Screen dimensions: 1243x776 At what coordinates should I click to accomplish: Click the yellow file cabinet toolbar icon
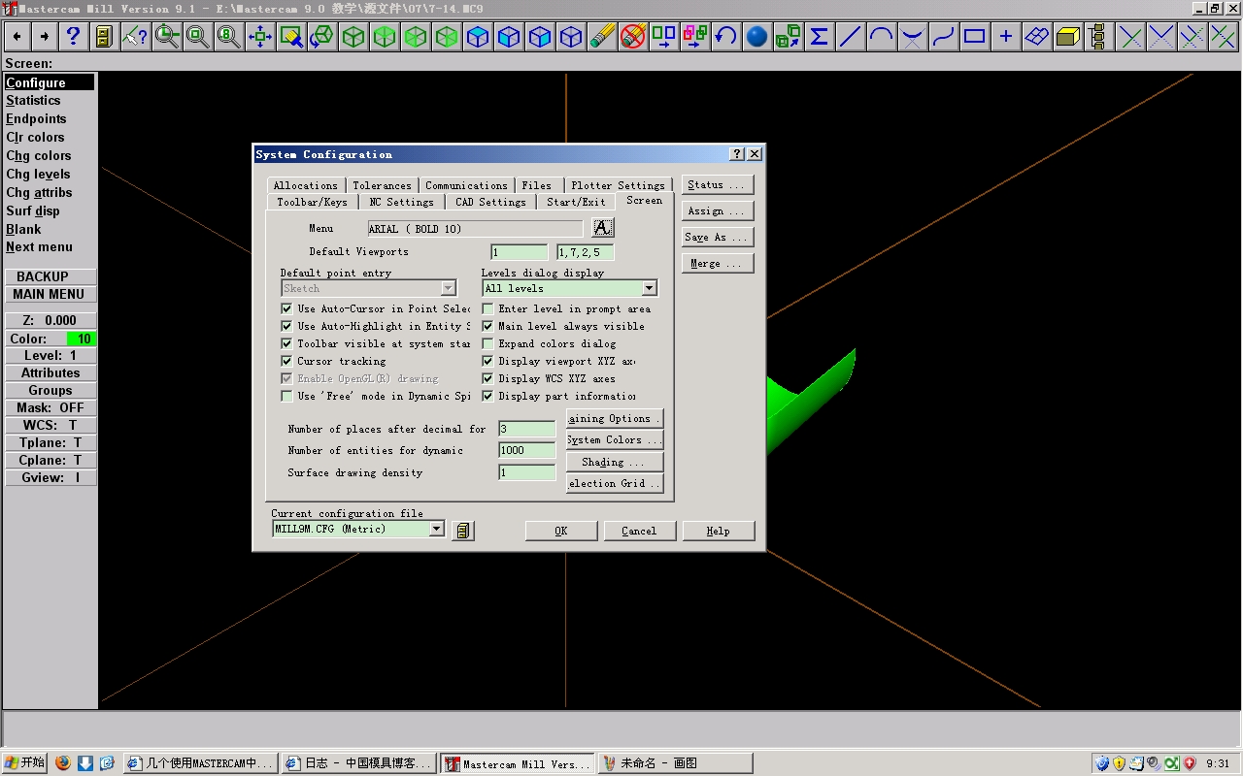(103, 37)
